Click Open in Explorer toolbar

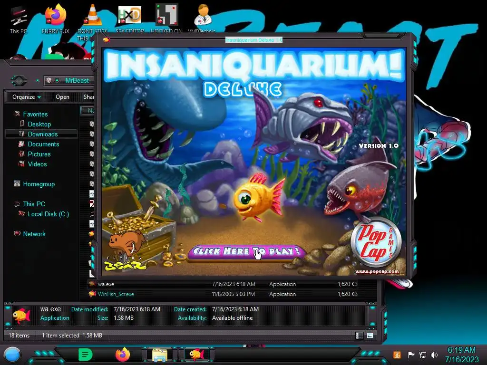pos(62,97)
